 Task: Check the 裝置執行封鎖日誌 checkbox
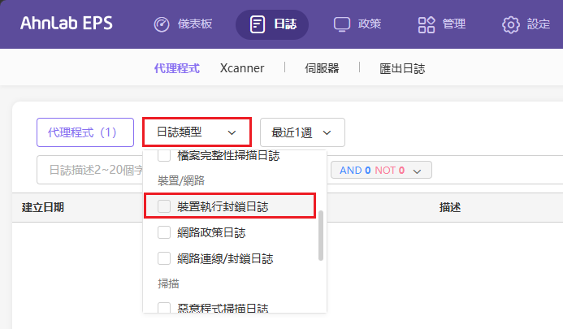(x=164, y=206)
